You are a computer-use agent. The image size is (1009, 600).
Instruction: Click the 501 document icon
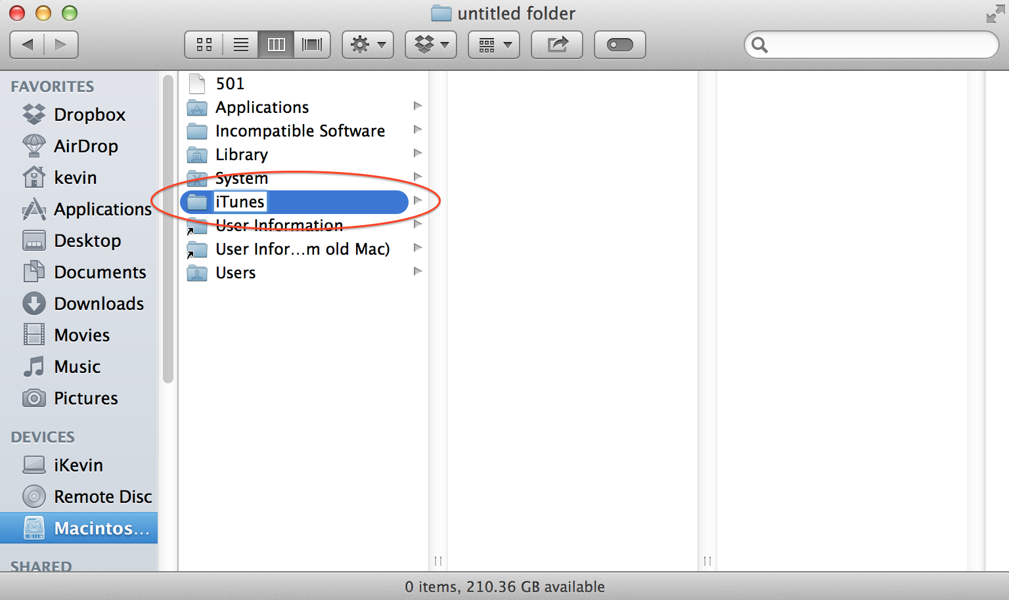(x=197, y=83)
